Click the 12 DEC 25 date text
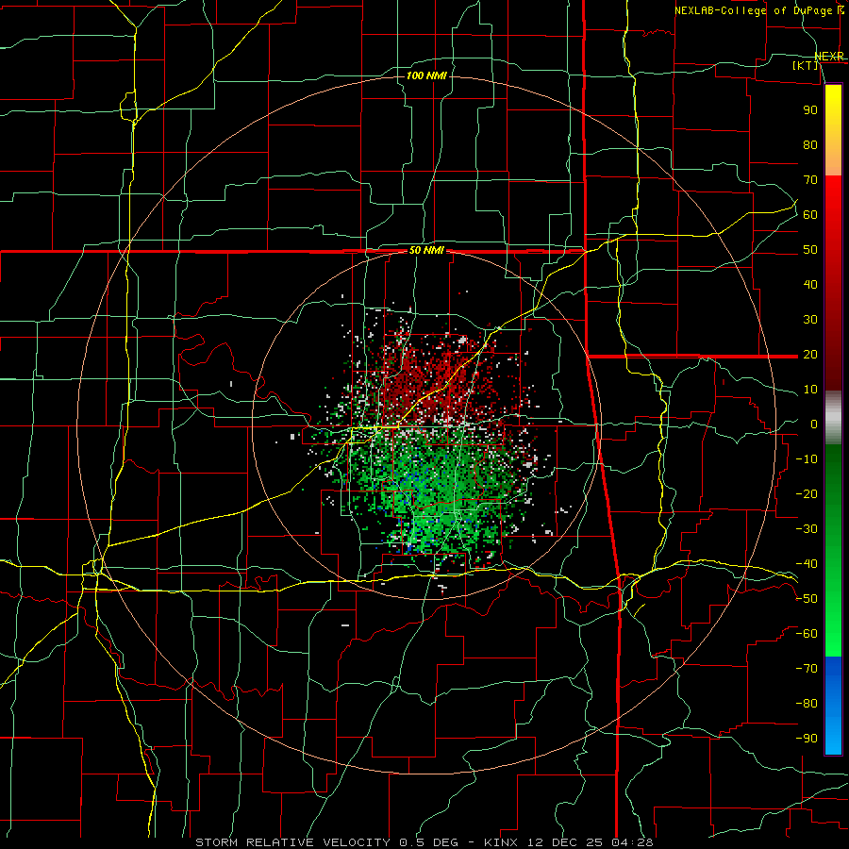This screenshot has width=849, height=849. [566, 842]
